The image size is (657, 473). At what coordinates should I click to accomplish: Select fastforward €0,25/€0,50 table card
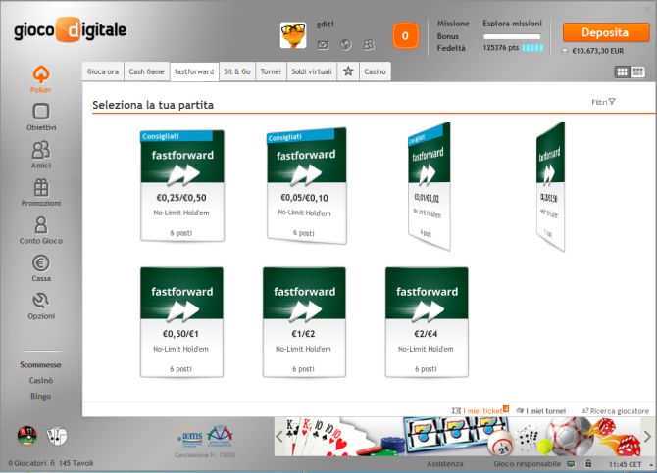pos(182,186)
